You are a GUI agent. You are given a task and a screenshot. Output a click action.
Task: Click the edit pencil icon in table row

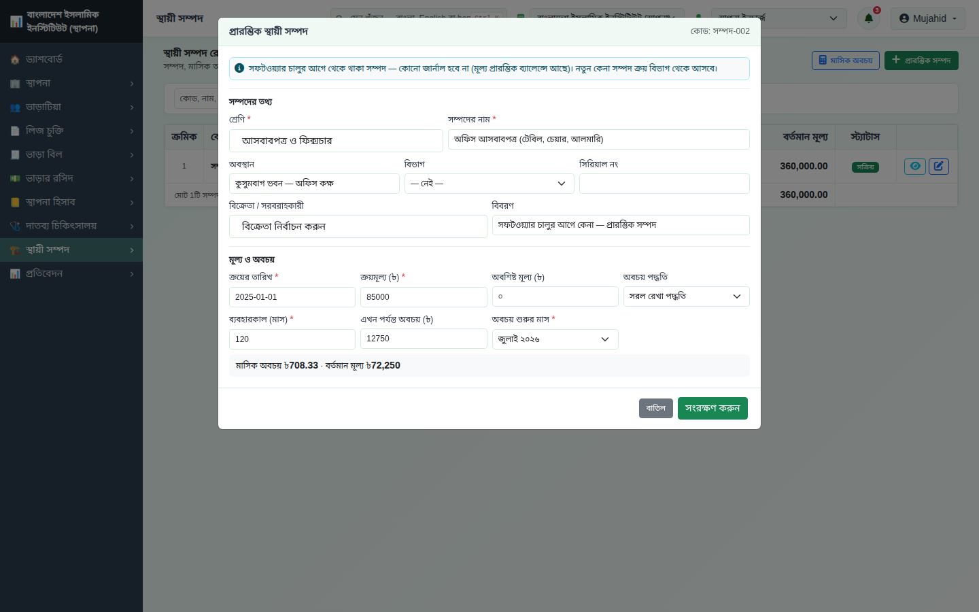point(939,166)
